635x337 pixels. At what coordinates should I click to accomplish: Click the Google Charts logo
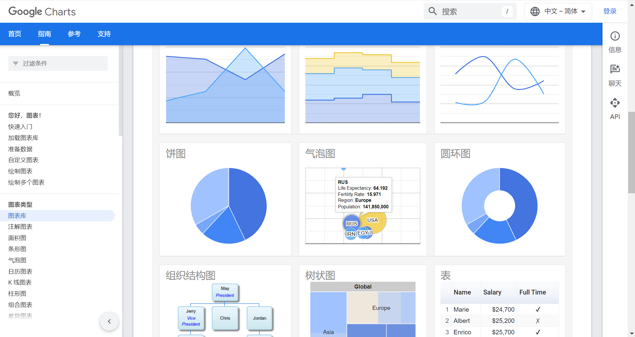pyautogui.click(x=42, y=12)
